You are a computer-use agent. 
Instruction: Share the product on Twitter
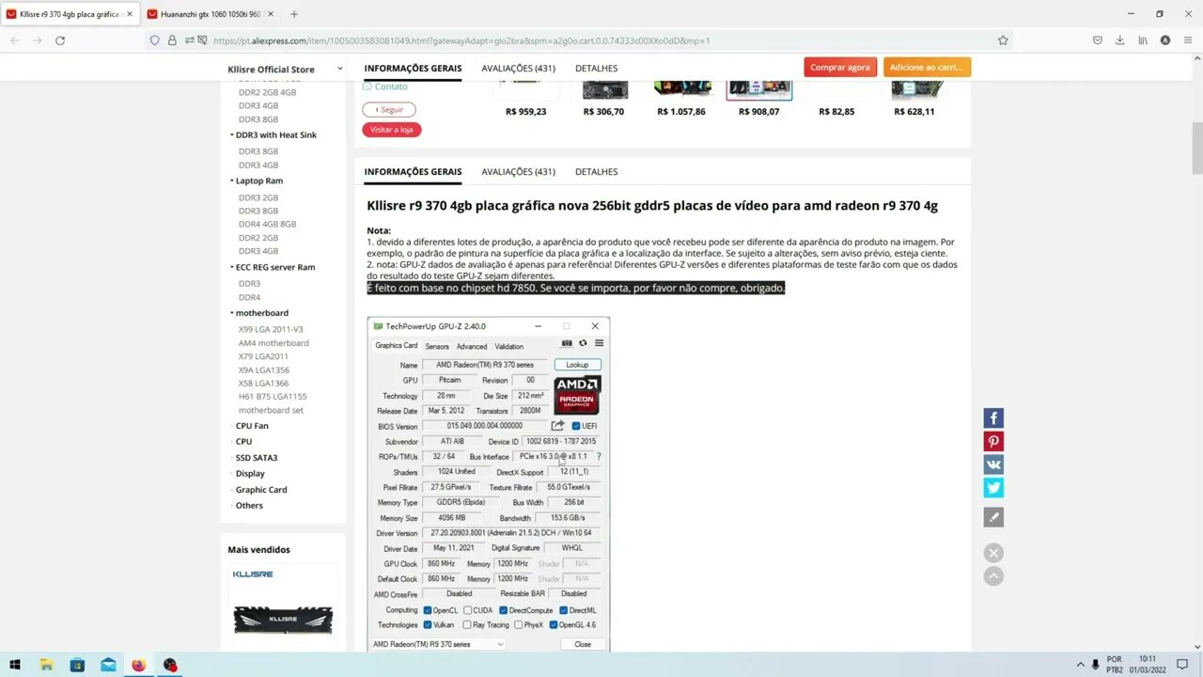point(993,487)
